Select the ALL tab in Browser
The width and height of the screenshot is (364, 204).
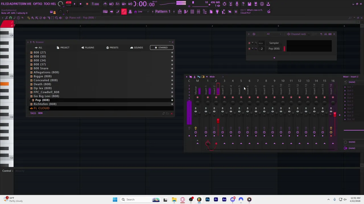pyautogui.click(x=38, y=48)
